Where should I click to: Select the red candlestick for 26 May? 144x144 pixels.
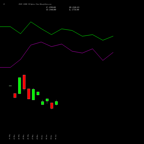coord(29,94)
